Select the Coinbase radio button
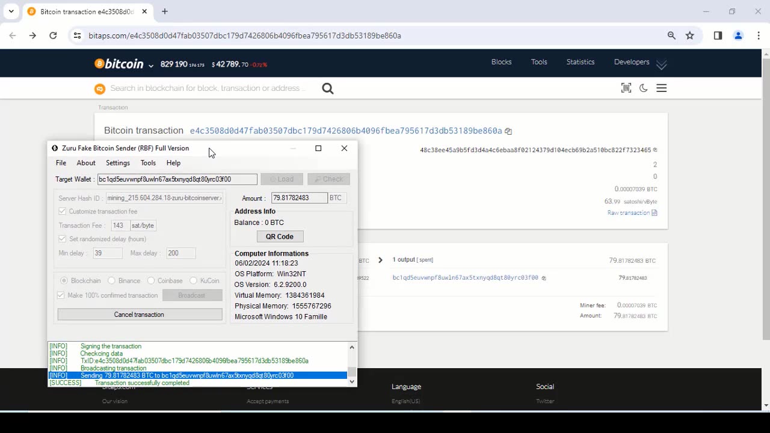 [151, 281]
